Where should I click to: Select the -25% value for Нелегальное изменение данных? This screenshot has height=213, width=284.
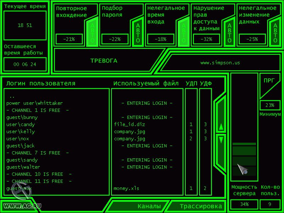click(x=252, y=39)
